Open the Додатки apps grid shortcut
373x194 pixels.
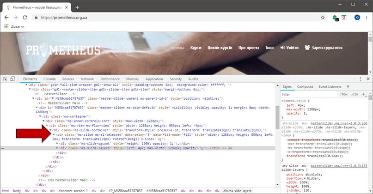[14, 26]
